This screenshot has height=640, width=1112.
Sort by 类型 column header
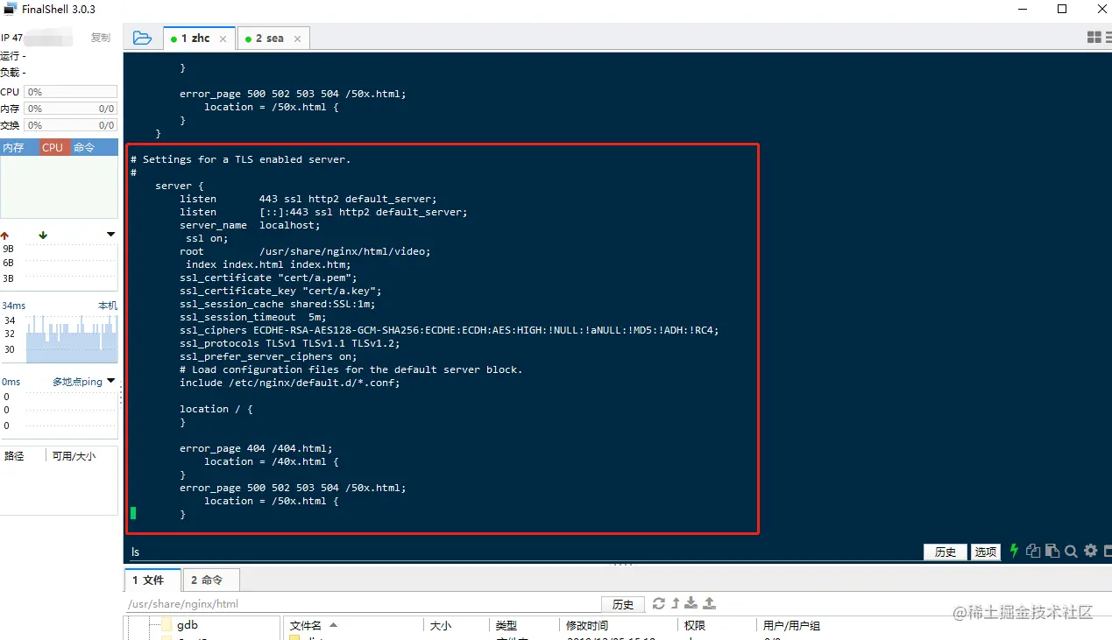click(523, 625)
